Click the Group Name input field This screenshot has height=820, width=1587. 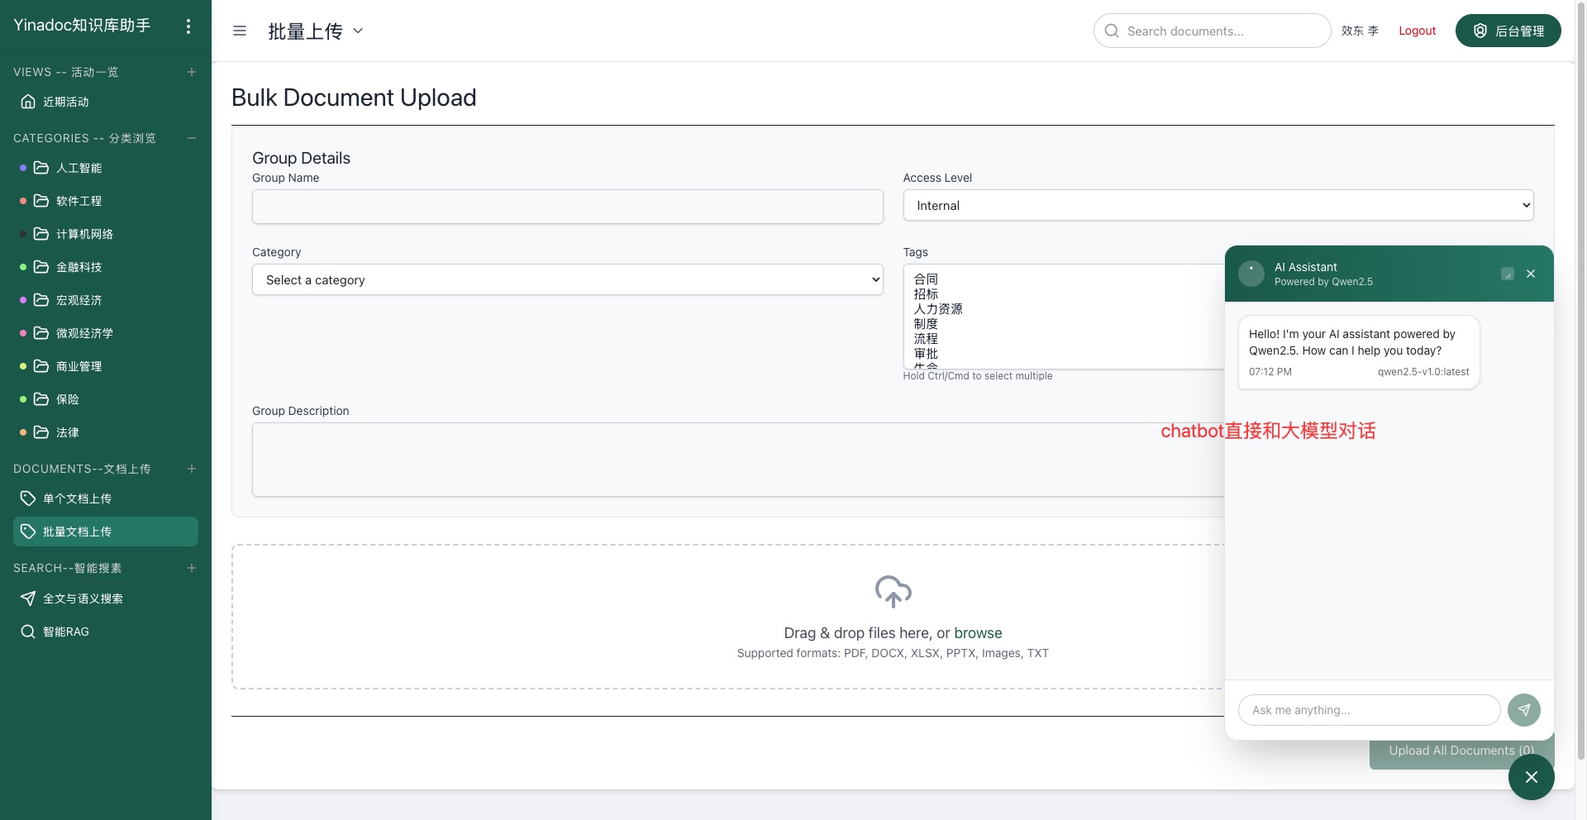click(x=567, y=207)
